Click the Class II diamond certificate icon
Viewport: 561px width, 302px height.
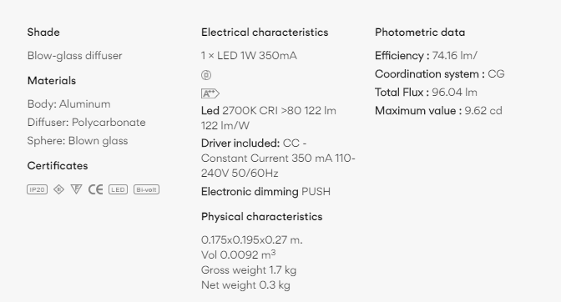(58, 189)
